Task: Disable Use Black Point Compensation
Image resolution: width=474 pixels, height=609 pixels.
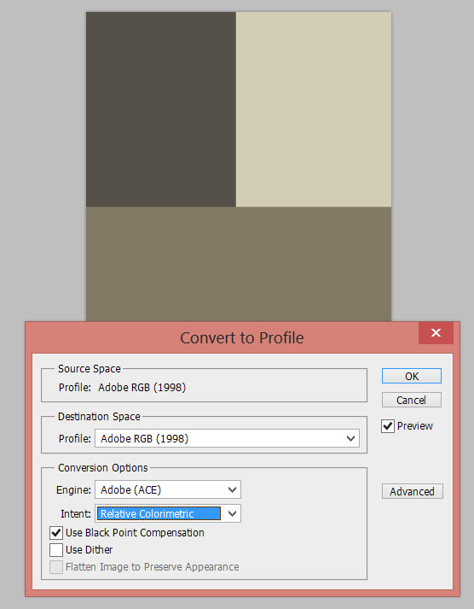Action: point(56,532)
